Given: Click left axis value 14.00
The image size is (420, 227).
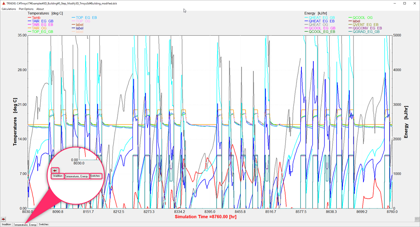Looking at the screenshot, I should [22, 139].
